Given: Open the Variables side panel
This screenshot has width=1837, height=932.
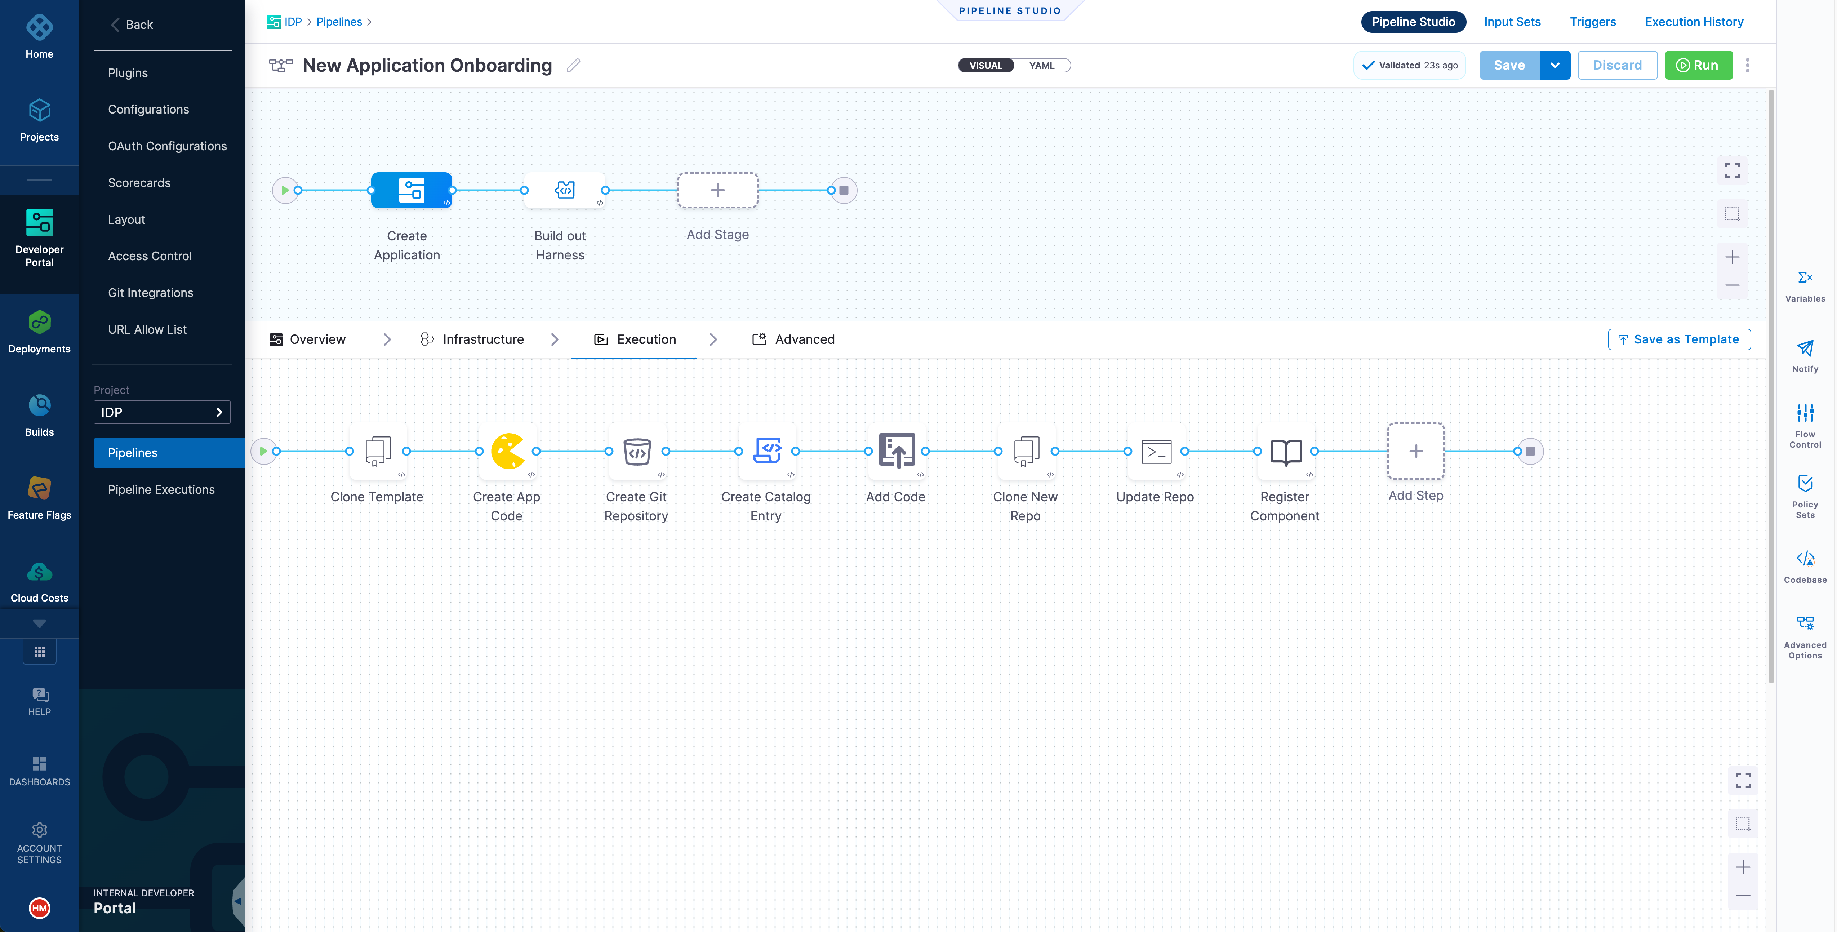Looking at the screenshot, I should click(x=1804, y=285).
